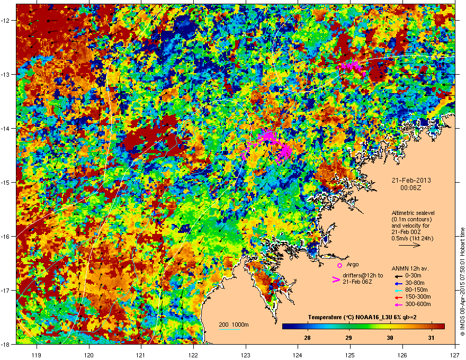Click the '30-80m' depth label

click(x=415, y=283)
